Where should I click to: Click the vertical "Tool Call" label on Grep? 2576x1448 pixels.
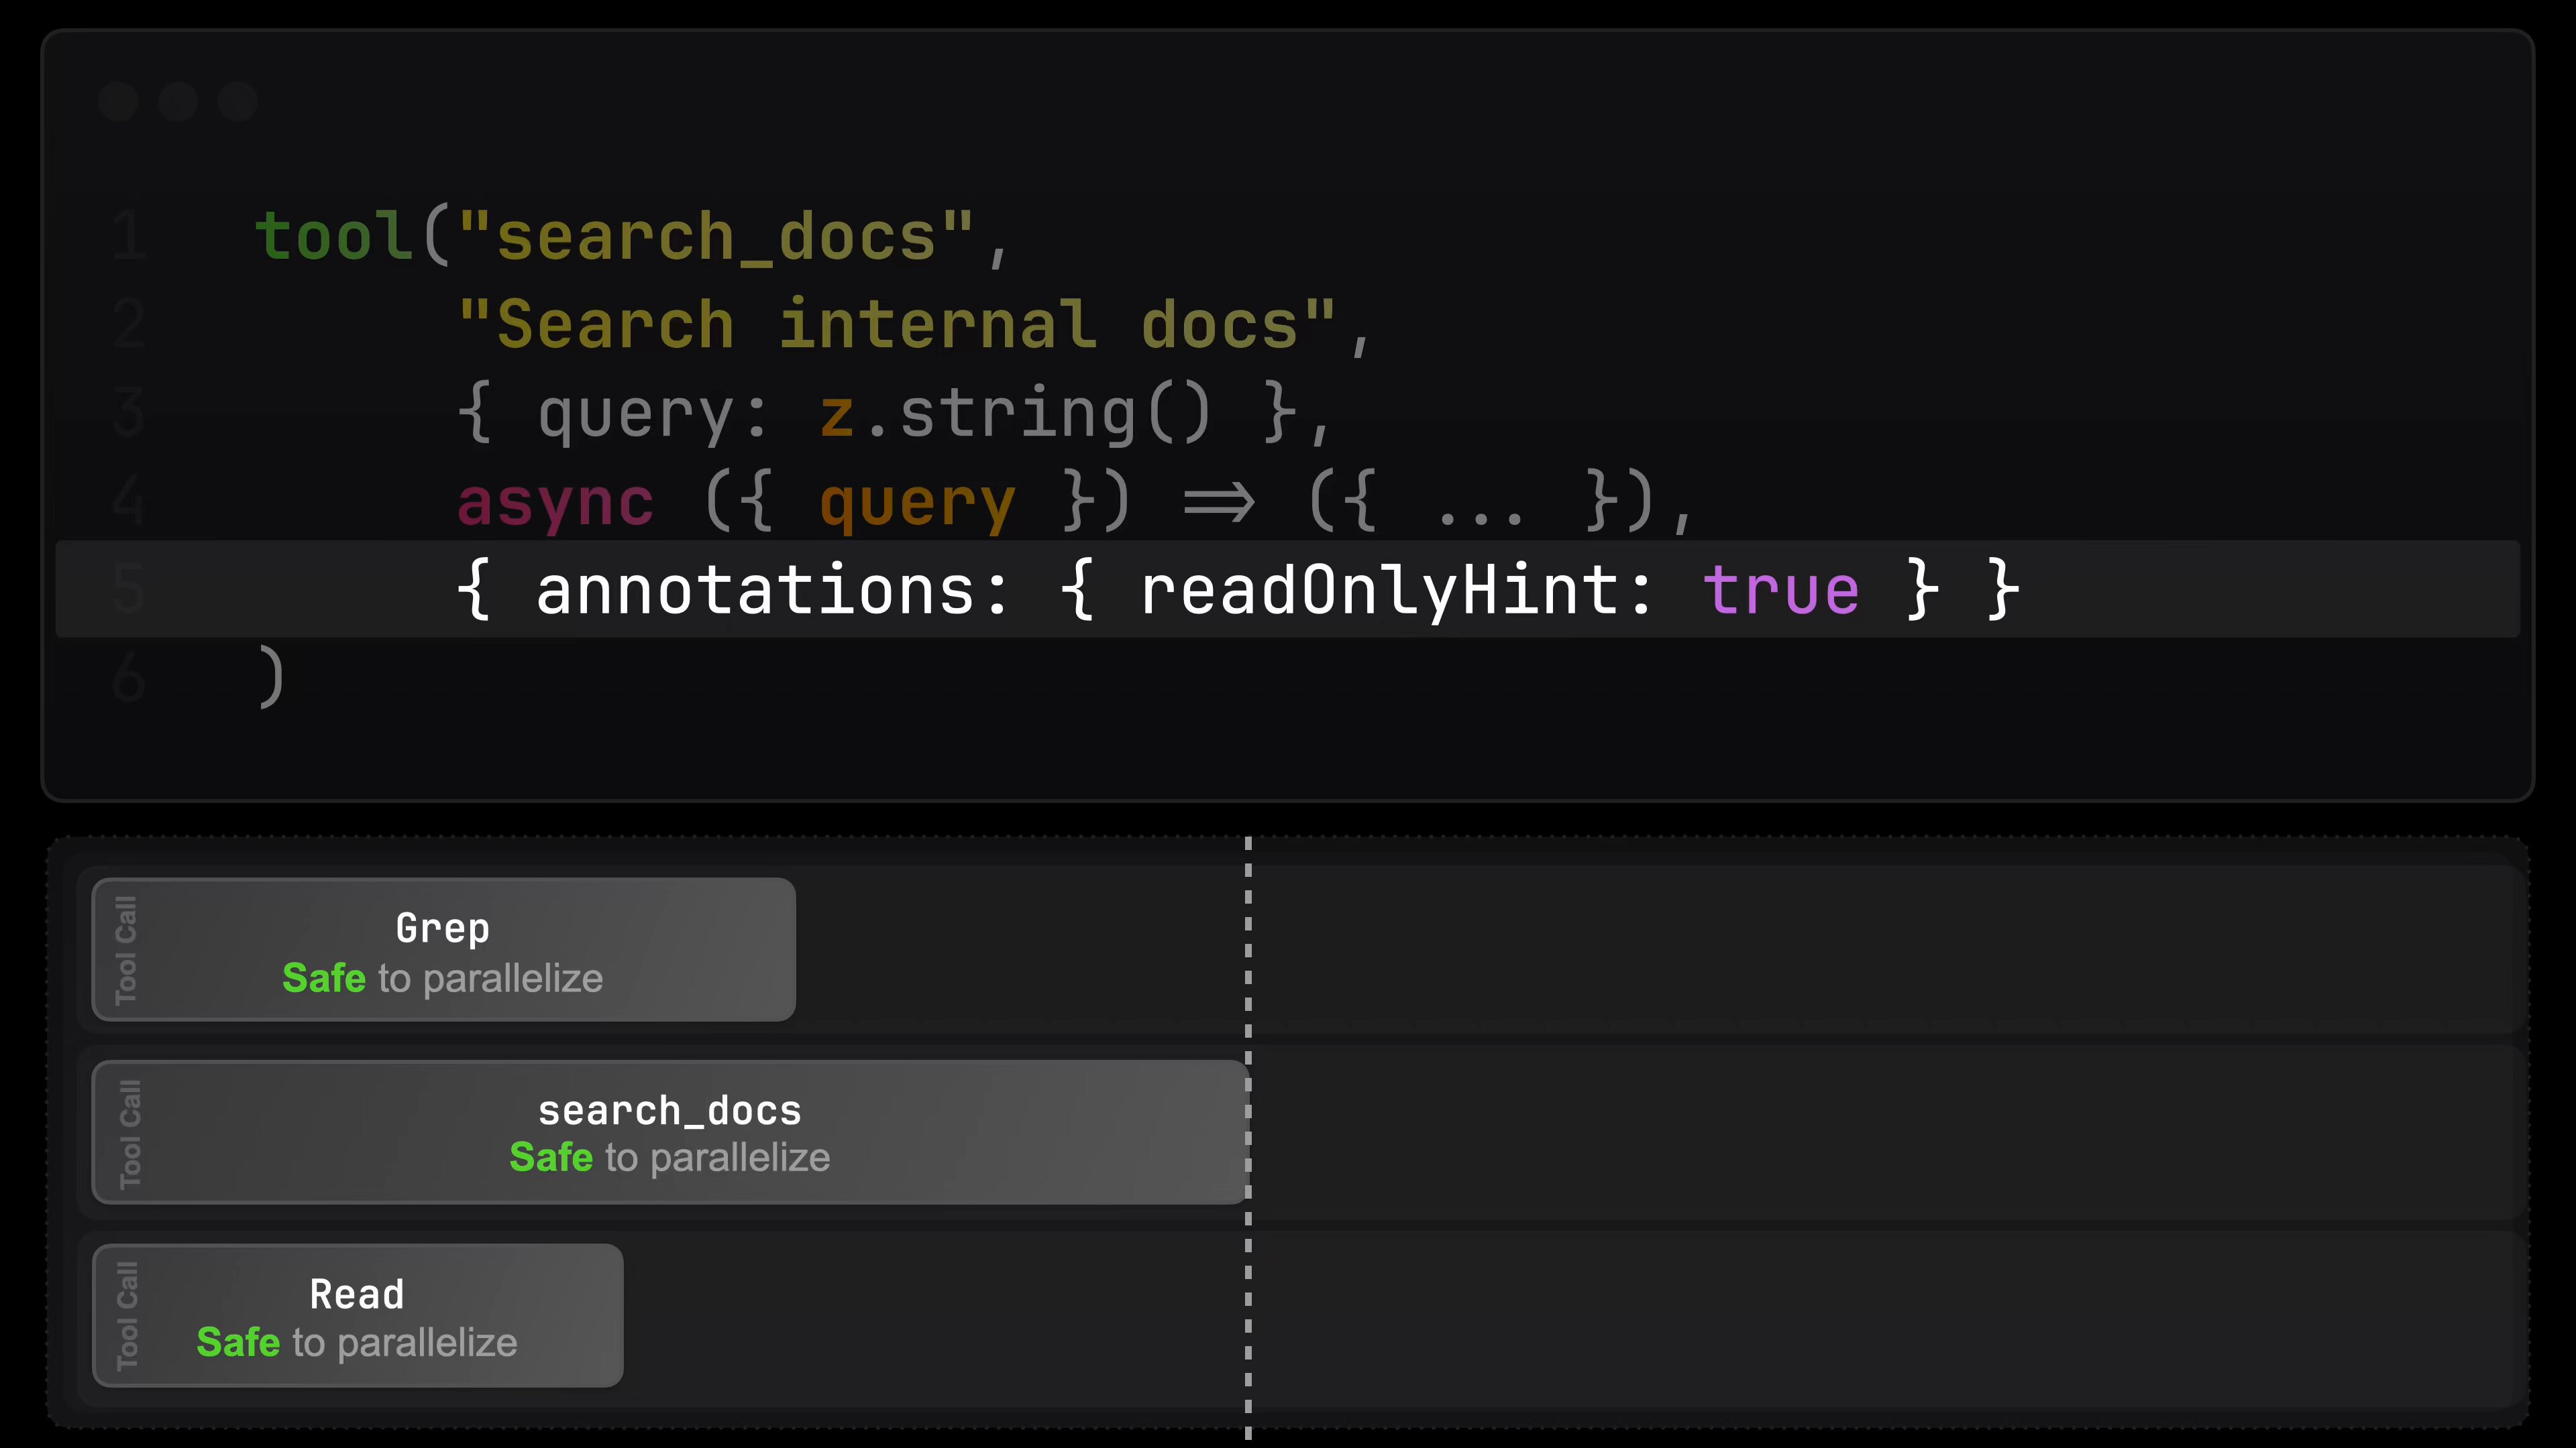(126, 949)
